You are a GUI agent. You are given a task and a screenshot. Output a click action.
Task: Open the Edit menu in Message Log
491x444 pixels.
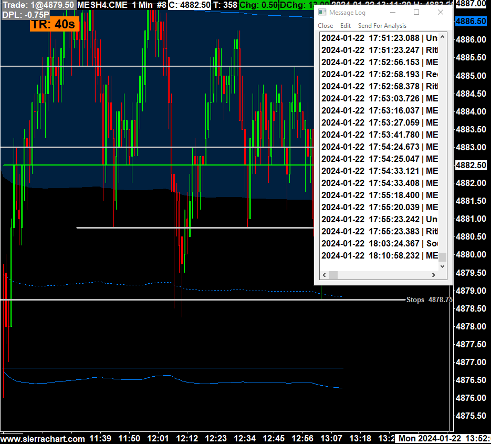pyautogui.click(x=346, y=26)
